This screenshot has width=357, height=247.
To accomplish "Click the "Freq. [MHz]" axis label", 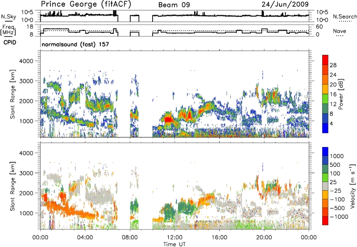I will click(8, 30).
